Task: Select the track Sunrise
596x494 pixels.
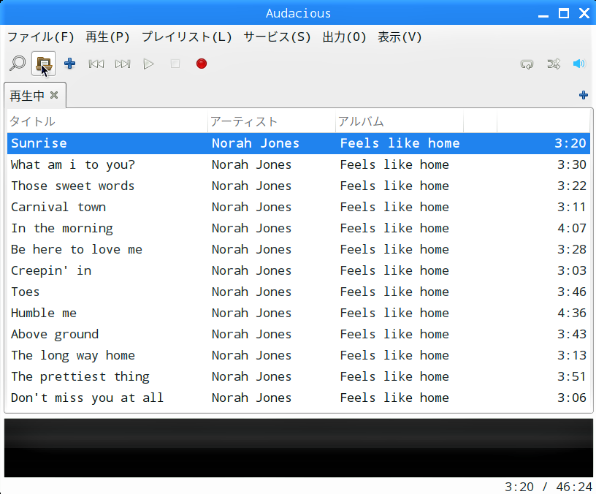Action: coord(299,143)
